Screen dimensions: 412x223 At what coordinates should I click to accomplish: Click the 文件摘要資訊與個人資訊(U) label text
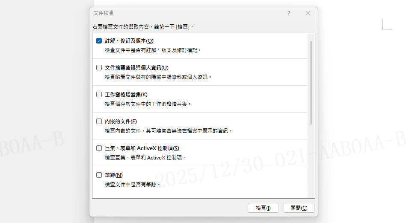tap(136, 68)
